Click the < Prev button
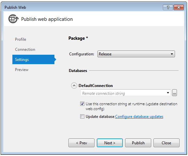188x156 pixels. (x=81, y=143)
